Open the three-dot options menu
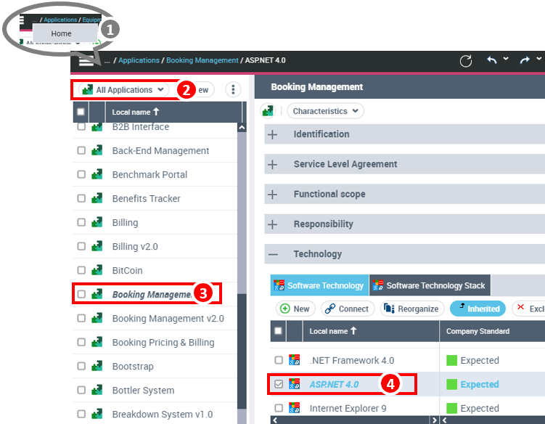Screen dimensions: 545x424 point(232,89)
